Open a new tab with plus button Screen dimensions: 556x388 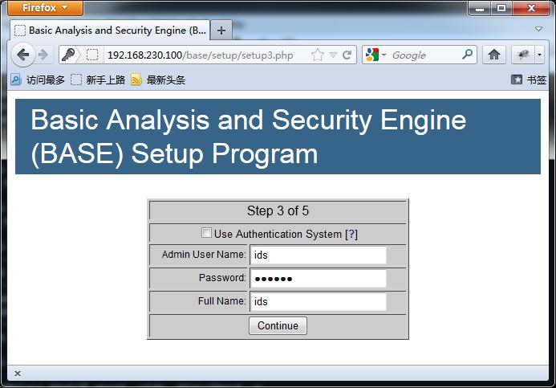[x=221, y=31]
